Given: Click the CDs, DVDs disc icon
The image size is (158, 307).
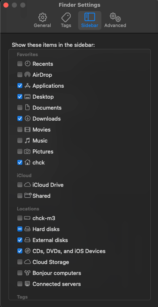Looking at the screenshot, I should (x=27, y=251).
